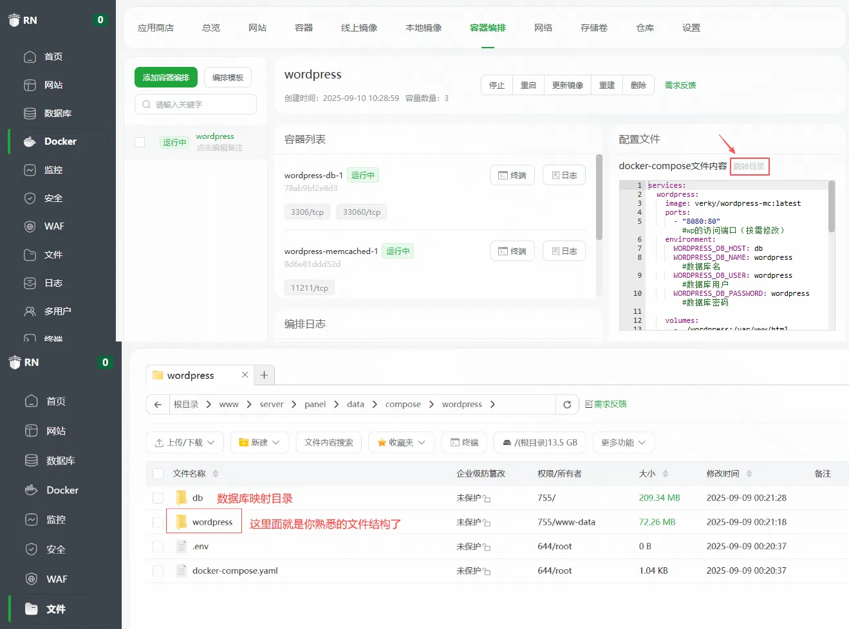Open WAF icon in the Docker page sidebar
Screen dimensions: 849x629
point(30,226)
